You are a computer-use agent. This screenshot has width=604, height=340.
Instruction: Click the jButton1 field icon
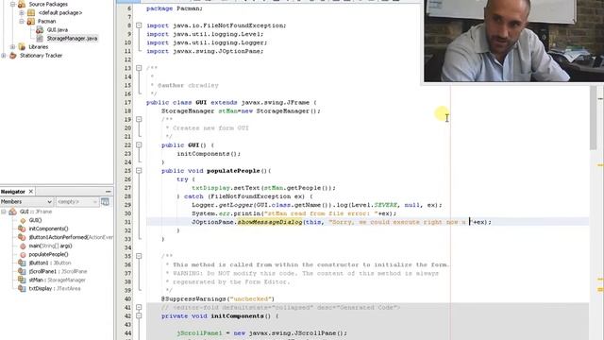tap(22, 263)
